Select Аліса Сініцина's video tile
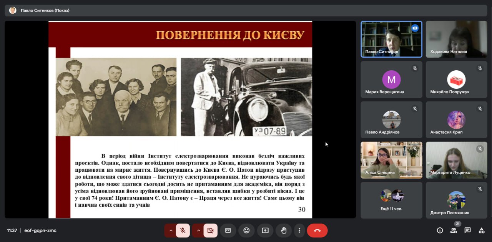Screen dimensions: 492x242 (391, 160)
